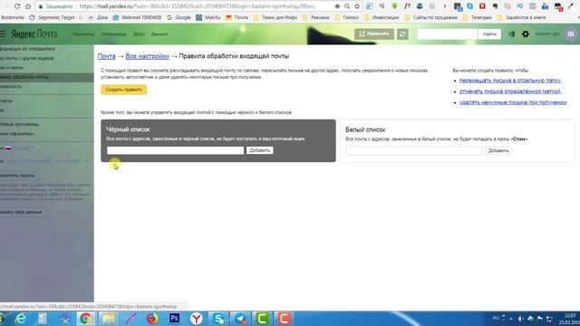The image size is (580, 326).
Task: Open the Реклама bookmarks folder
Action: pos(316,17)
